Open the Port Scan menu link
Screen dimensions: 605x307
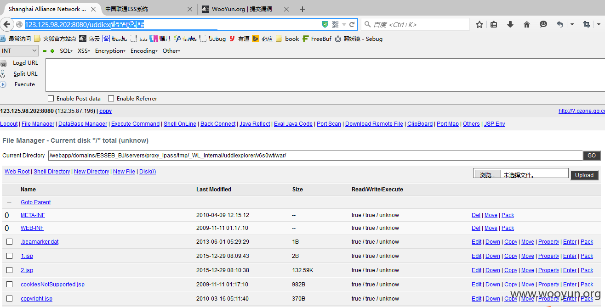(329, 124)
